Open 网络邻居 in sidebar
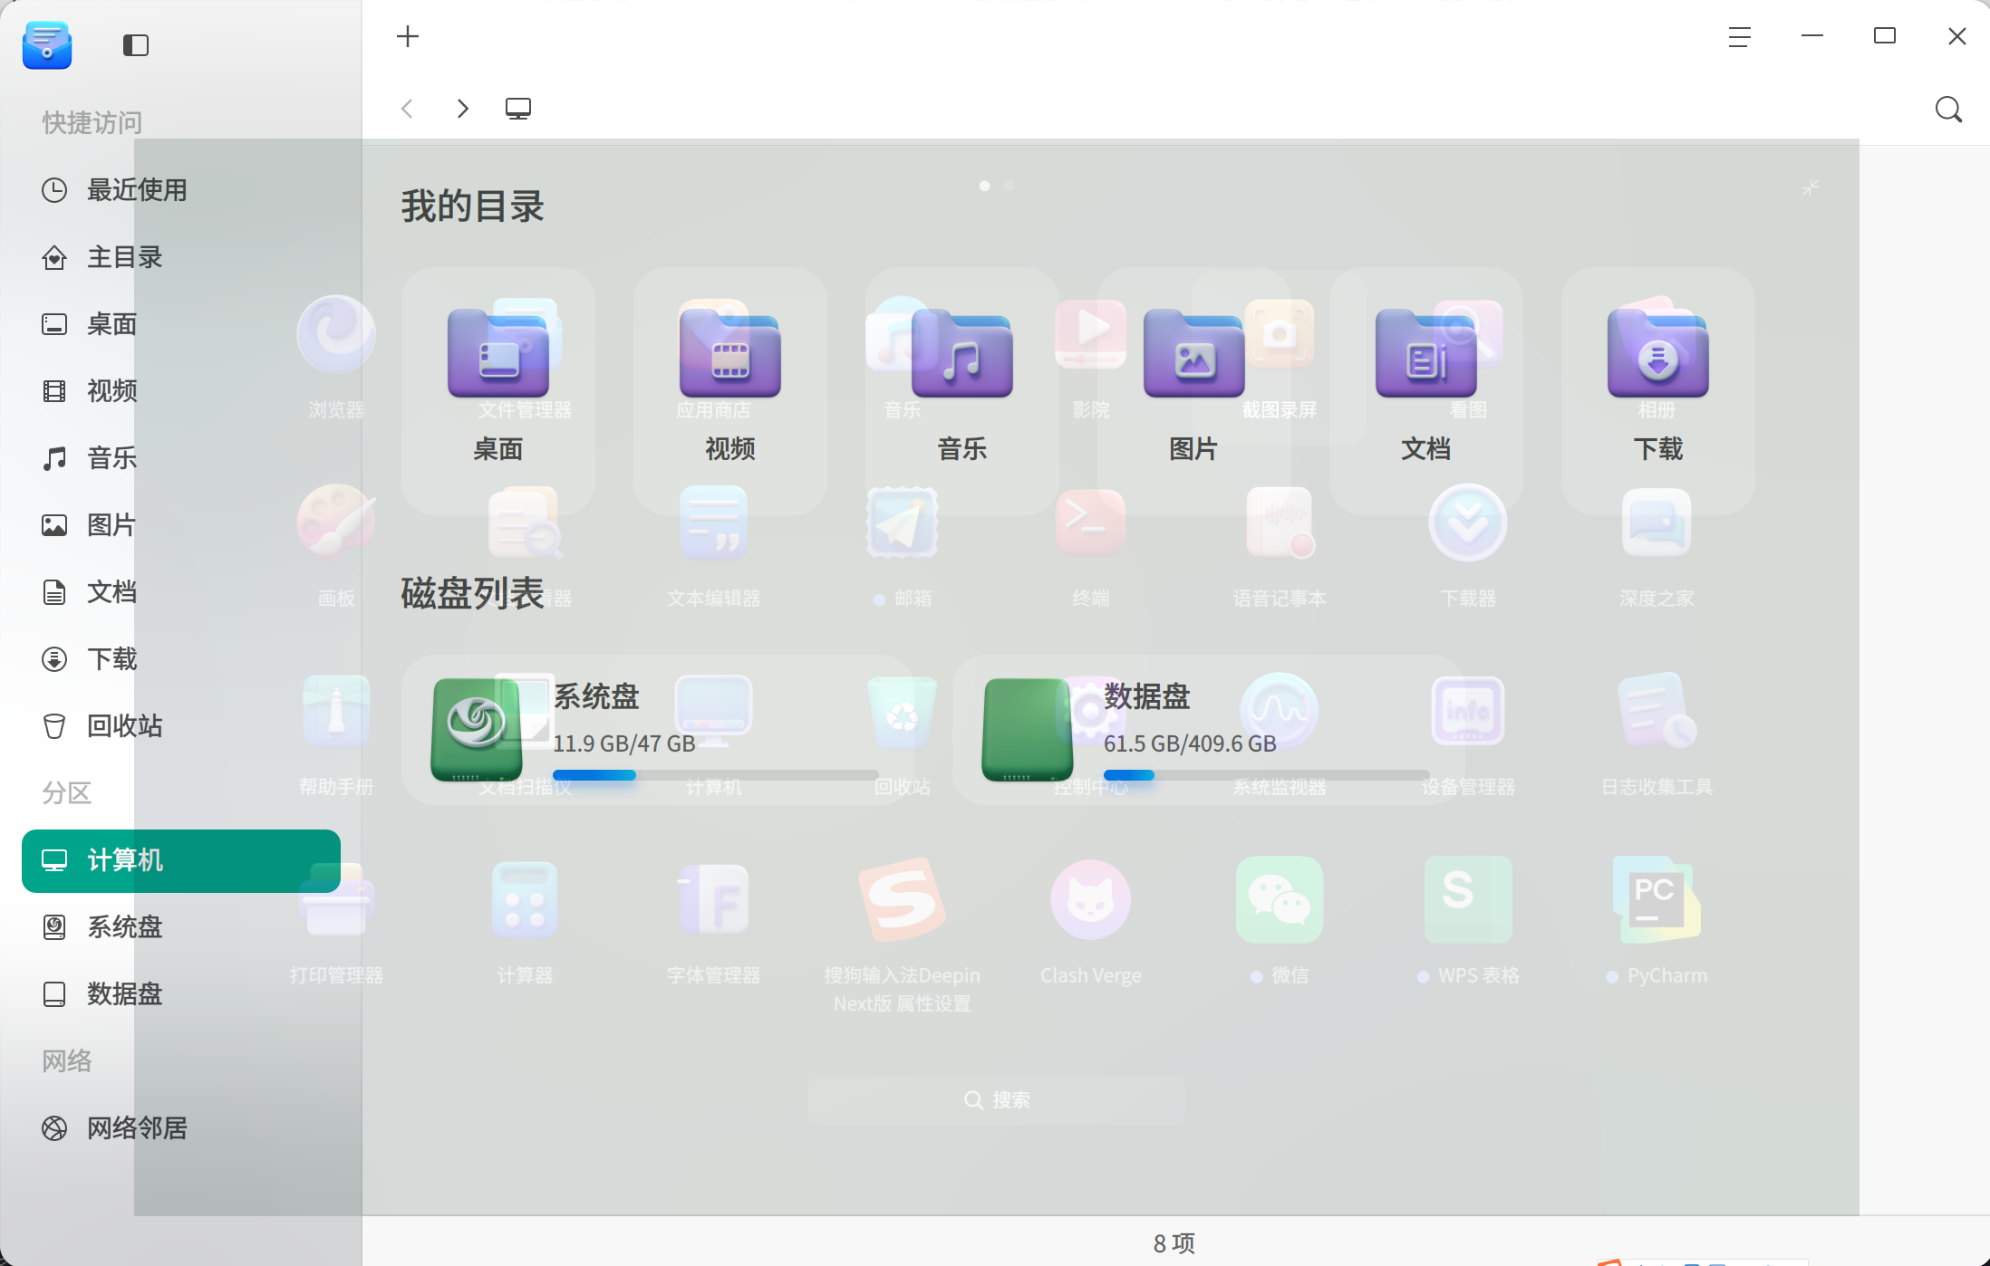The height and width of the screenshot is (1266, 1990). [x=181, y=1128]
